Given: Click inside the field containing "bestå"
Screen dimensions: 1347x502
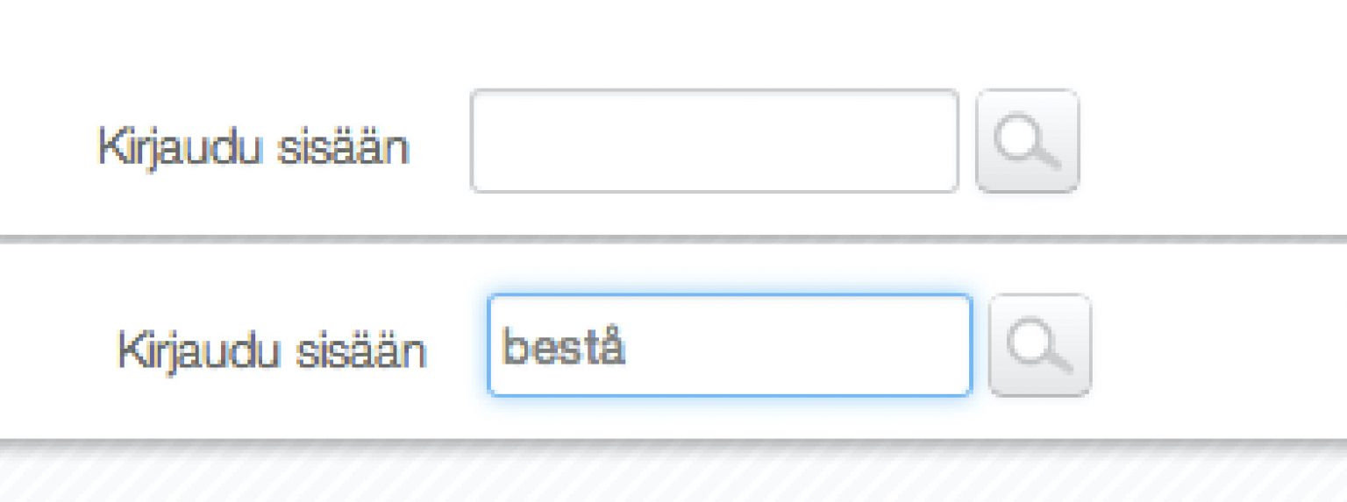Looking at the screenshot, I should coord(730,345).
